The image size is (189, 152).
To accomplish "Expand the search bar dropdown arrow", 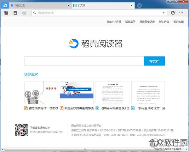I will coord(163,13).
